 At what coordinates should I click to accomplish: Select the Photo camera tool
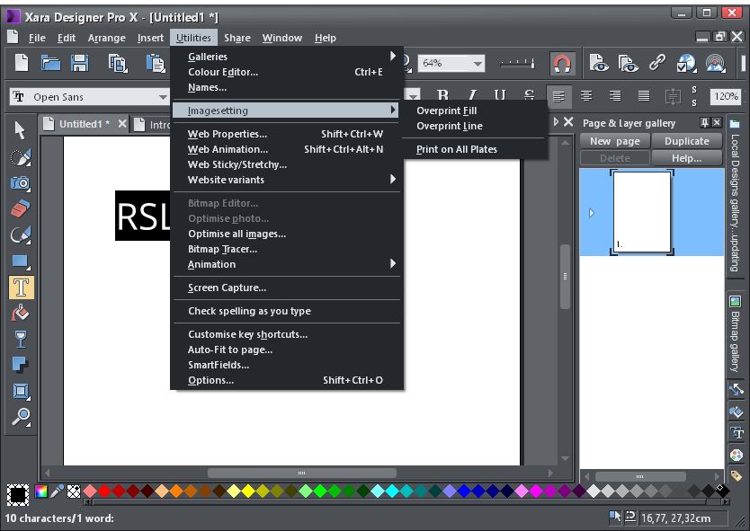tap(20, 182)
